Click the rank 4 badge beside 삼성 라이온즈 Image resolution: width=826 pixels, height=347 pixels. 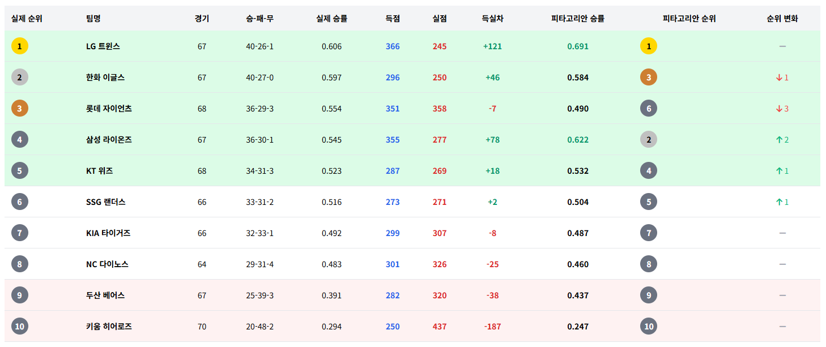pyautogui.click(x=20, y=140)
